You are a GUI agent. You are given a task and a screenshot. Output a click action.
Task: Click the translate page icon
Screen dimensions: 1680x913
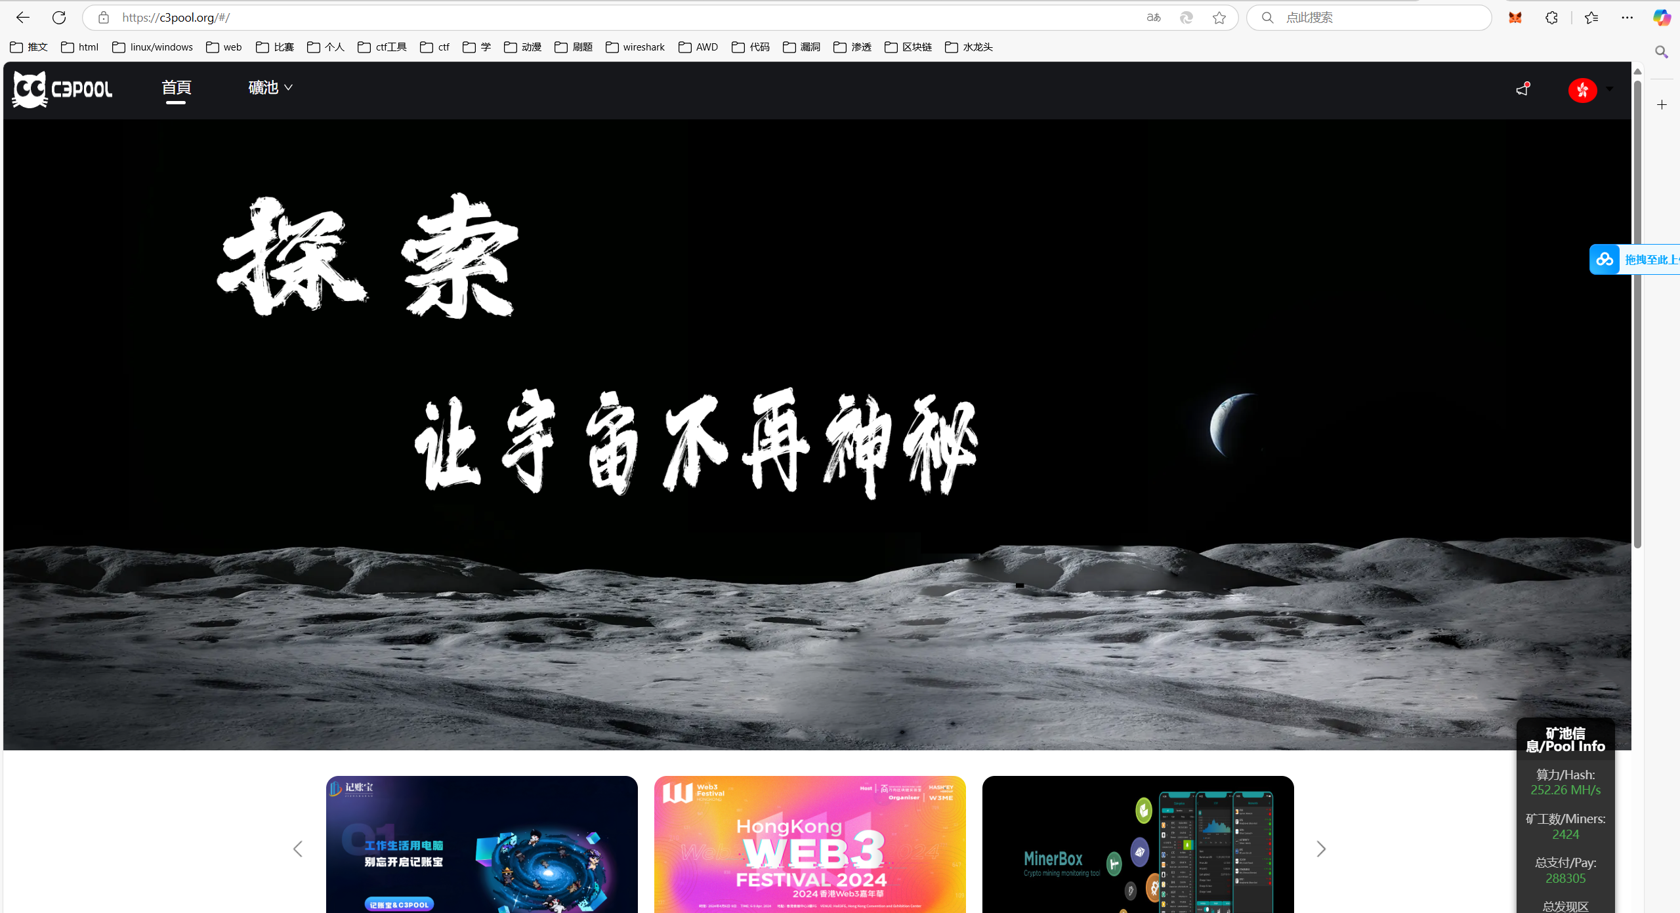(x=1153, y=18)
